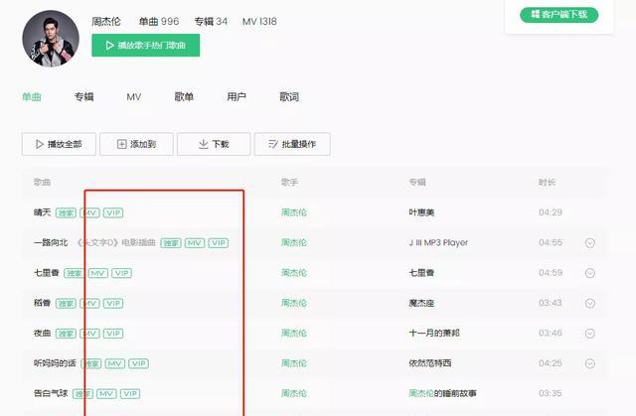Select the 歌词 tab

[289, 97]
